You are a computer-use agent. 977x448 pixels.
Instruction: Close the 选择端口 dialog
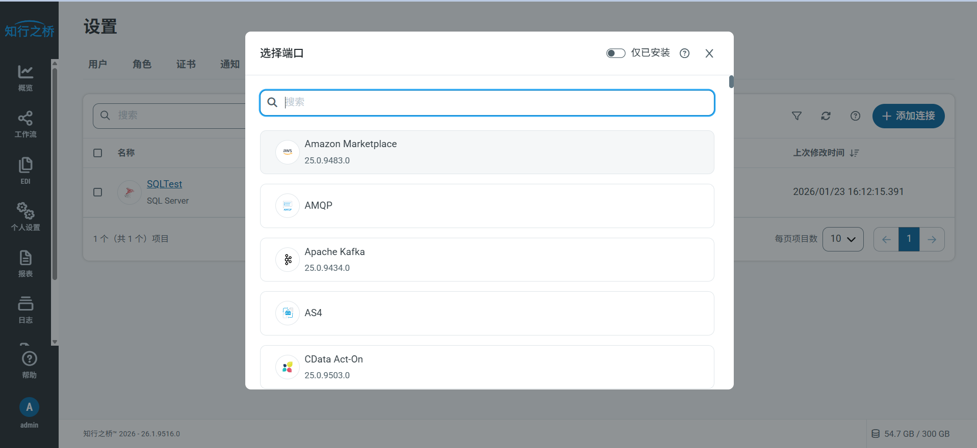pos(709,53)
